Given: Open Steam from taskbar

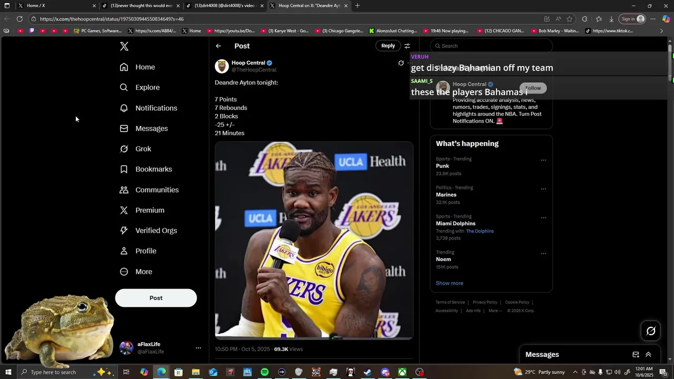Looking at the screenshot, I should pyautogui.click(x=368, y=372).
